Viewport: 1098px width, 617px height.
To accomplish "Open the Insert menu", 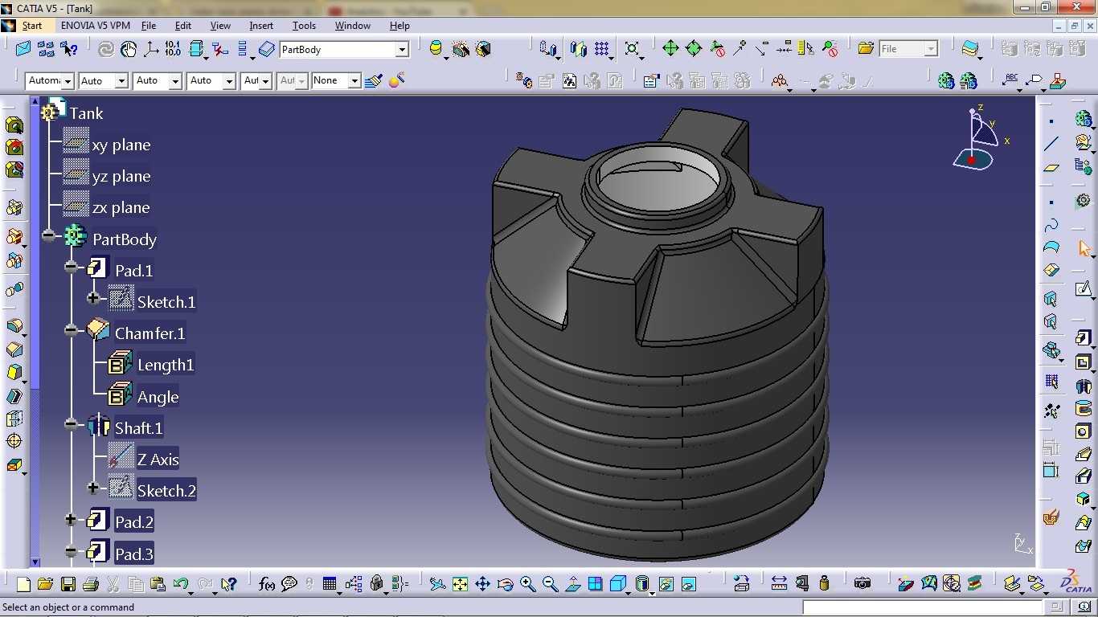I will (261, 26).
